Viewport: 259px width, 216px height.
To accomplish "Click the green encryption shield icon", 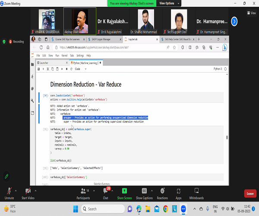I will [x=4, y=41].
